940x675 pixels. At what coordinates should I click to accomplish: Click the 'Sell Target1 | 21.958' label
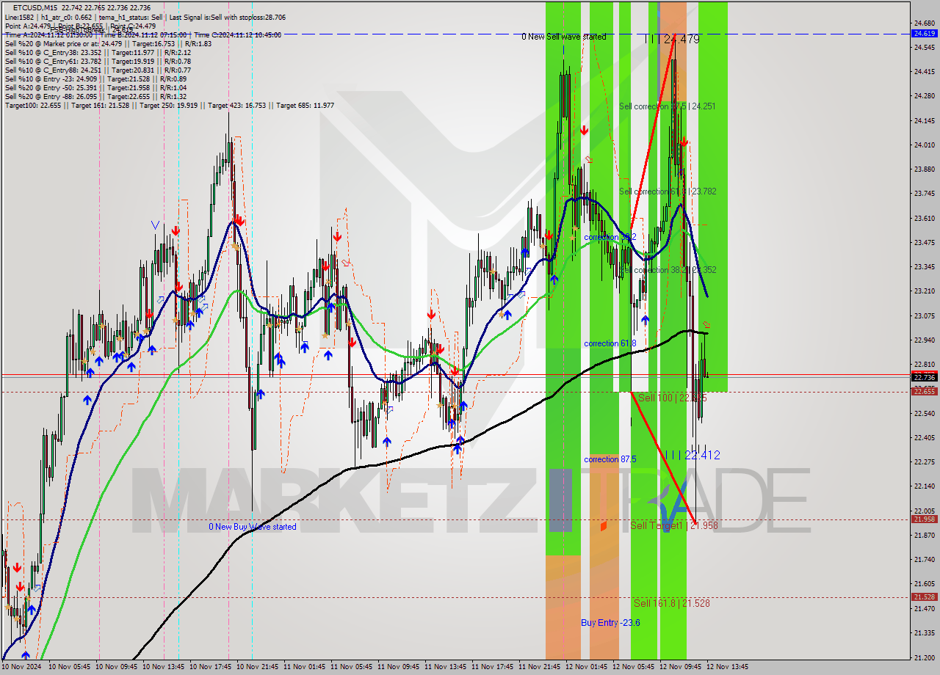[x=674, y=525]
